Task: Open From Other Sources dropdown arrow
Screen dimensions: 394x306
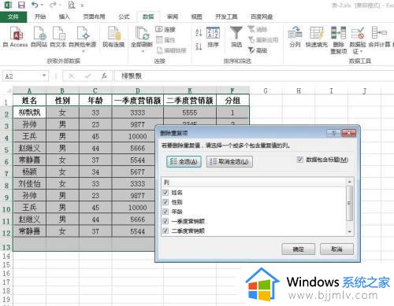Action: pos(84,51)
